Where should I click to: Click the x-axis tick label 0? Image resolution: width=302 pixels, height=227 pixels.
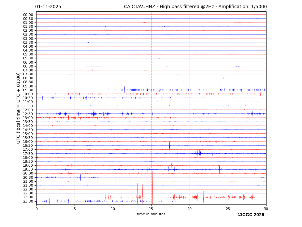pyautogui.click(x=36, y=209)
